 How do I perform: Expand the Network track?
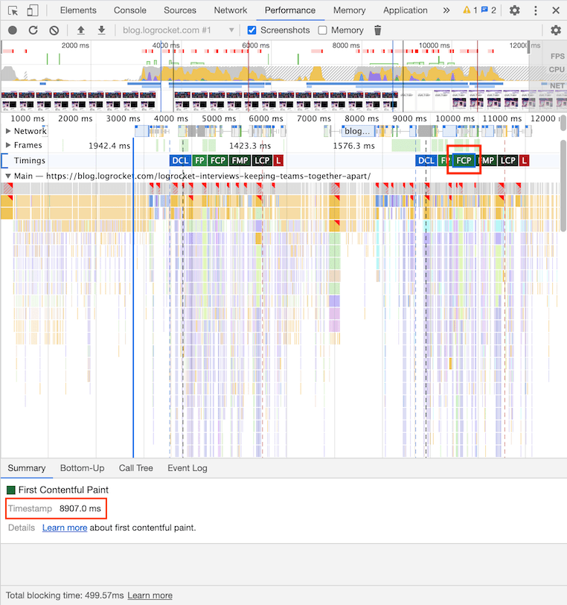click(x=8, y=131)
